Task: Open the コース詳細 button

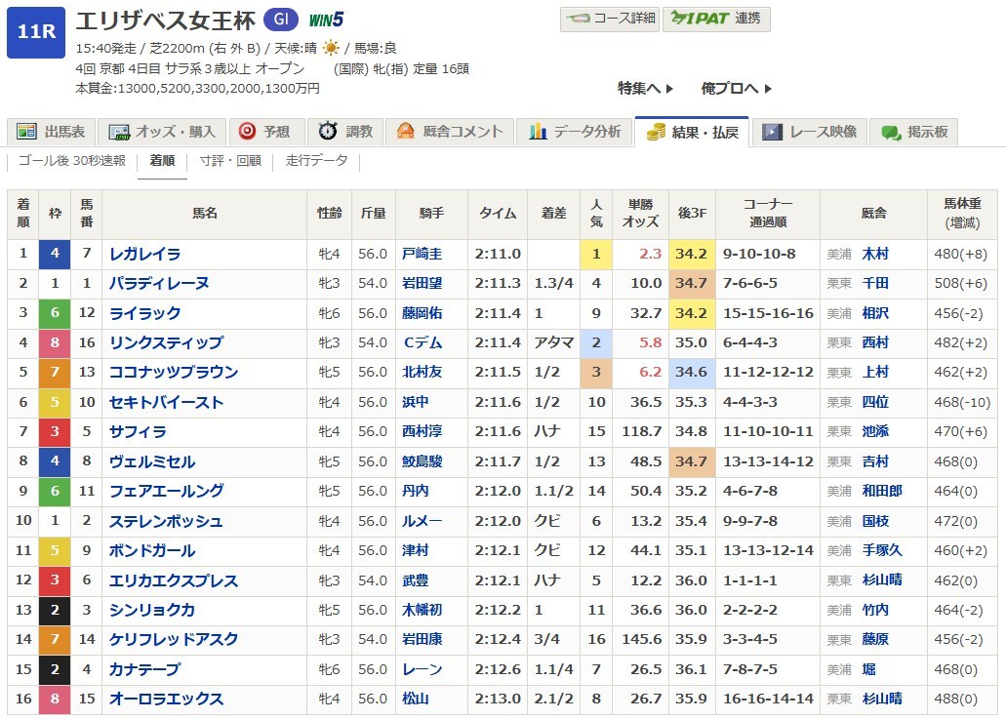Action: [609, 19]
